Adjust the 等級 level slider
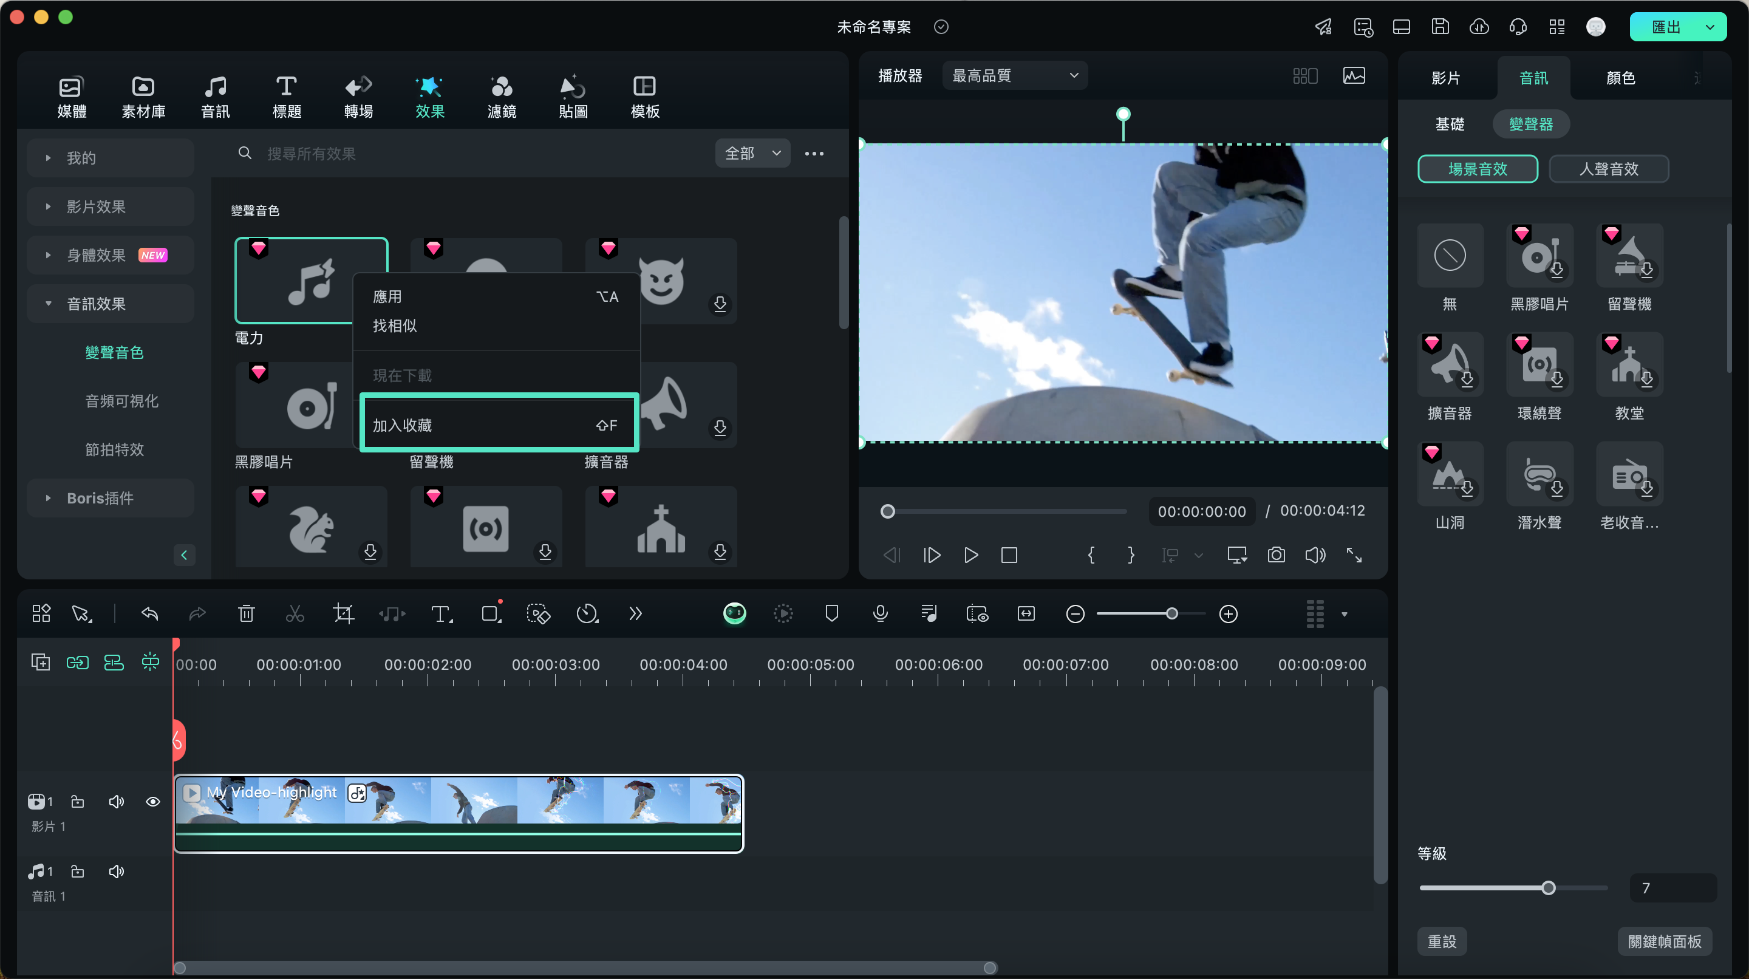 pyautogui.click(x=1548, y=888)
